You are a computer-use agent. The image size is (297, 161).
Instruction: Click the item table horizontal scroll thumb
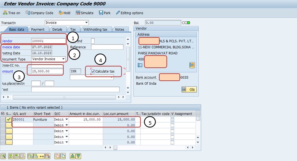point(115,148)
